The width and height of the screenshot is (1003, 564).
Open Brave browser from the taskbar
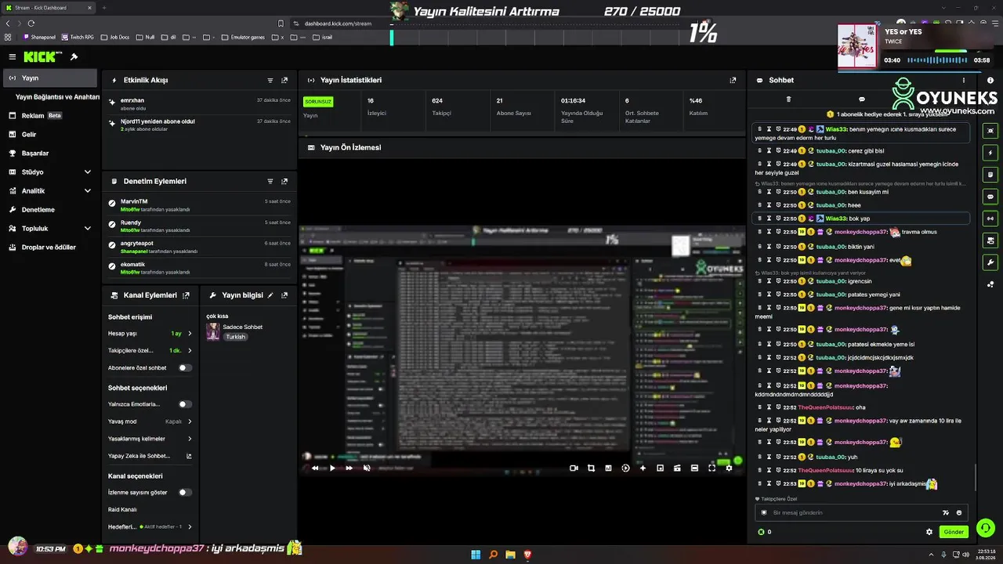coord(527,555)
